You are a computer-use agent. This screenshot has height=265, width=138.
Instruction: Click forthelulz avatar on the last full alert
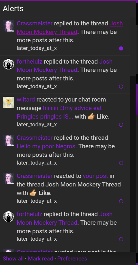pyautogui.click(x=9, y=217)
